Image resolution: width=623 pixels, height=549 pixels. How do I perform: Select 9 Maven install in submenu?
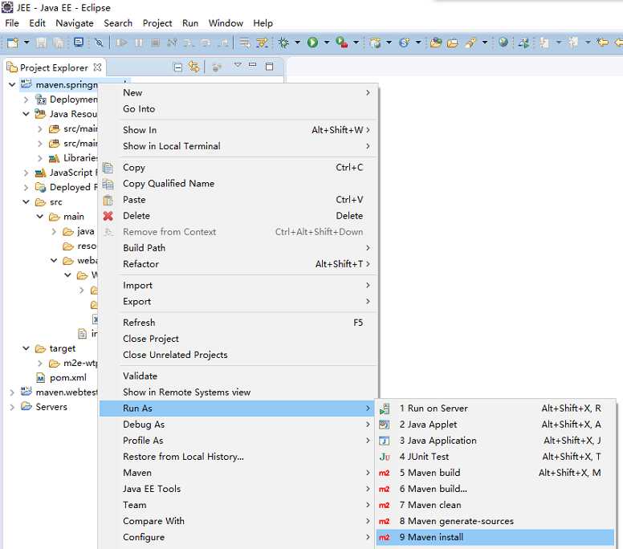(495, 538)
